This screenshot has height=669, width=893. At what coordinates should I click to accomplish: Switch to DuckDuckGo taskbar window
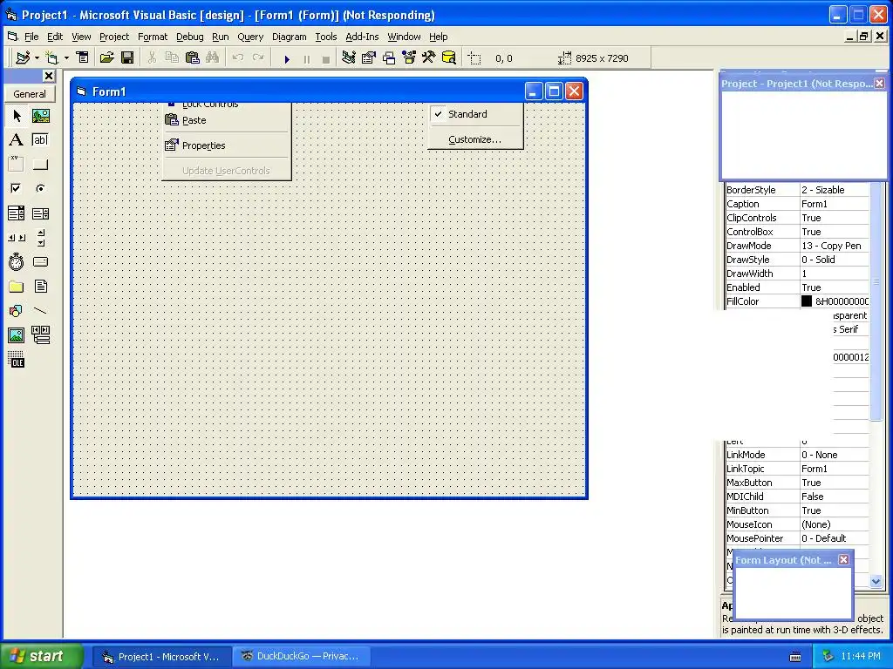(301, 657)
